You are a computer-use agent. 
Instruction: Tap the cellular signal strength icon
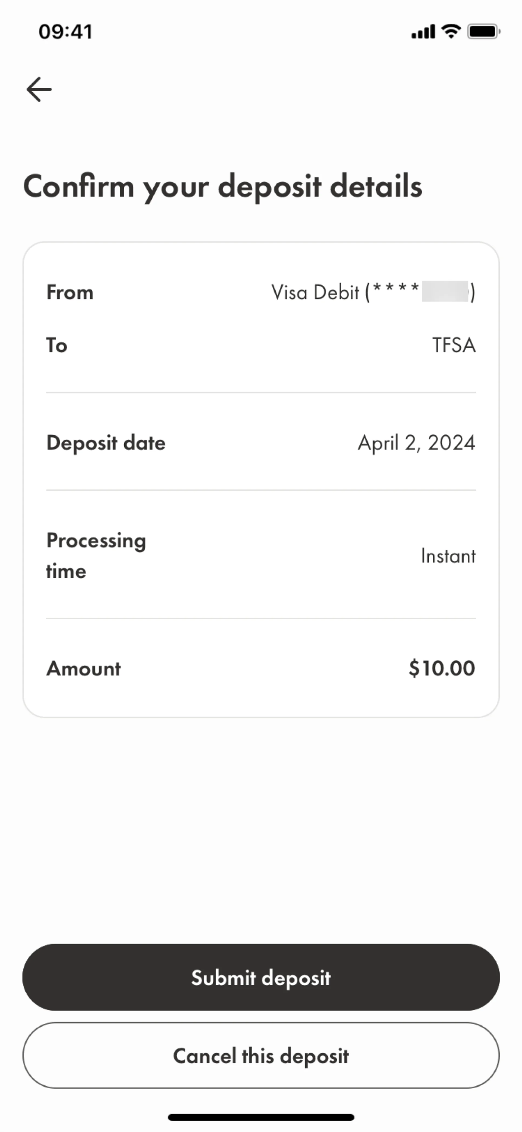coord(423,32)
